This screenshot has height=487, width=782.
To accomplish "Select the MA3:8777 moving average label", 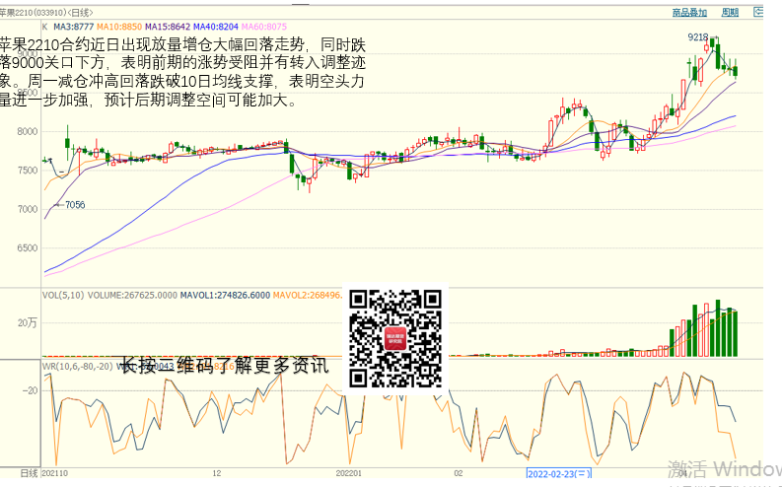I will pos(74,27).
